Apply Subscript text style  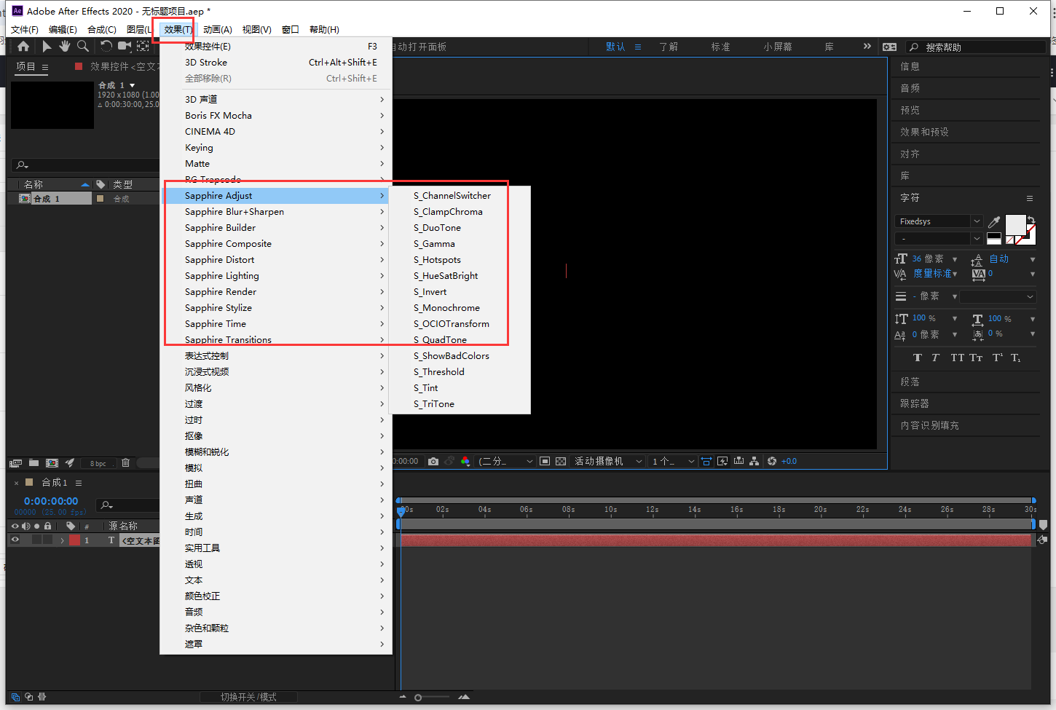1016,358
